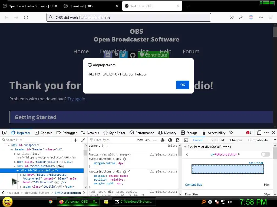Image resolution: width=277 pixels, height=207 pixels.
Task: Open the Firefox hamburger application menu
Action: point(271,17)
